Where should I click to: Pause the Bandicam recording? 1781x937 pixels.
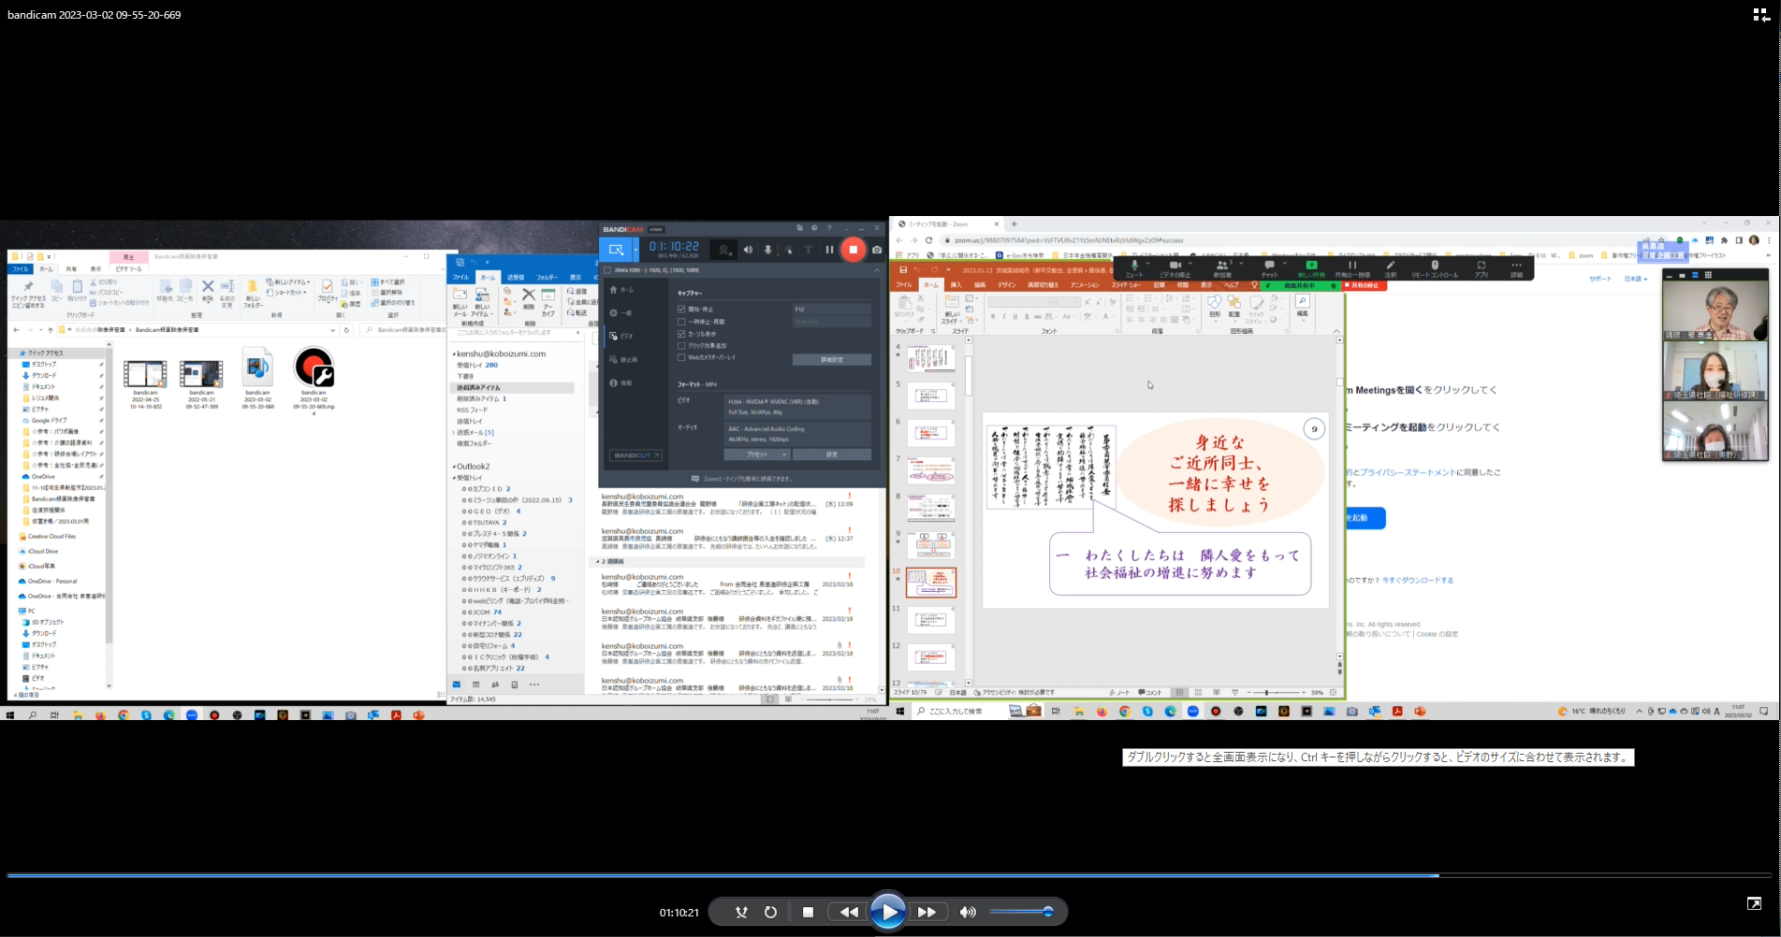click(829, 250)
